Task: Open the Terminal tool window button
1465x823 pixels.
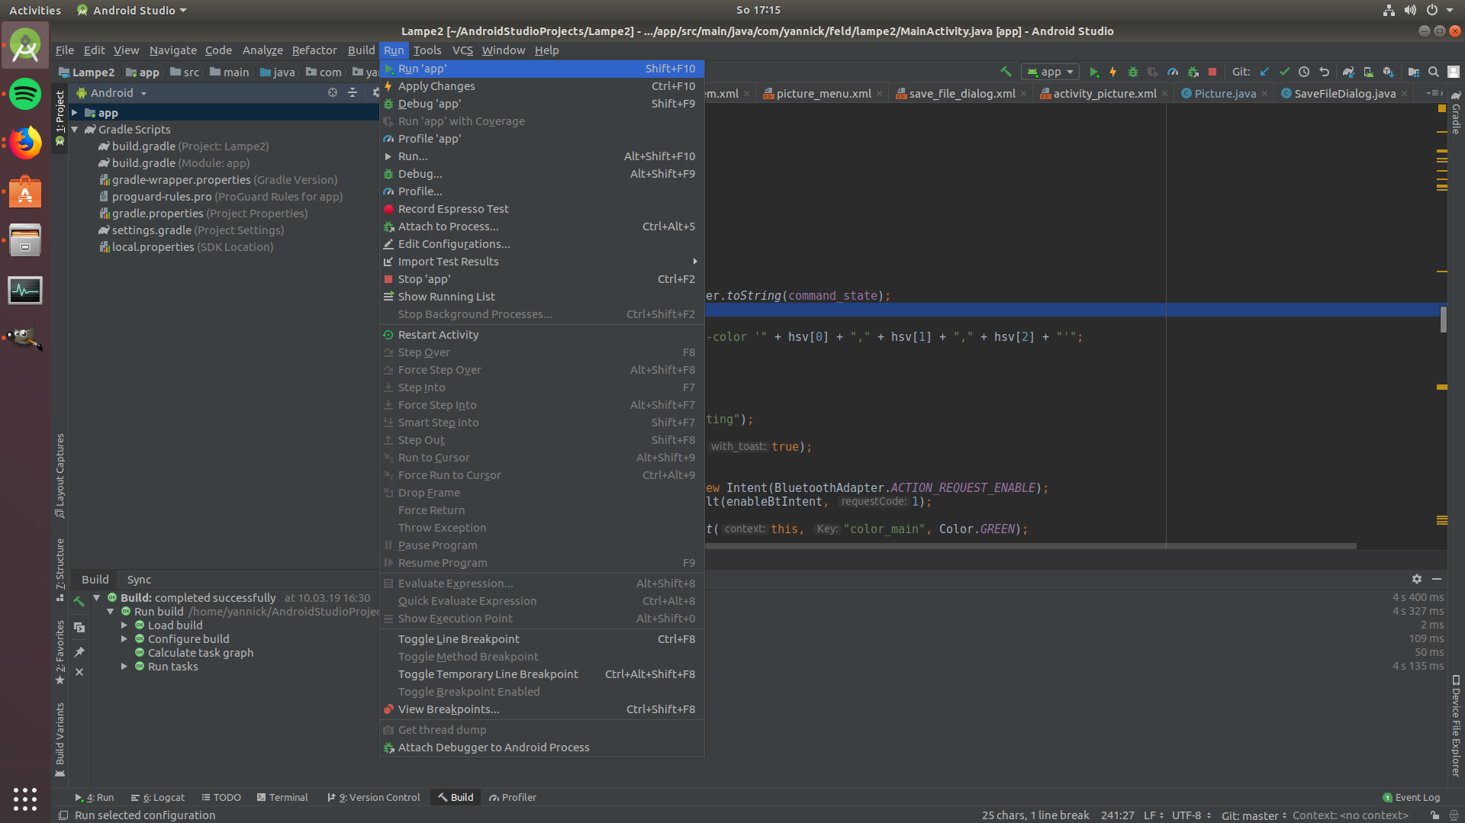Action: tap(282, 797)
